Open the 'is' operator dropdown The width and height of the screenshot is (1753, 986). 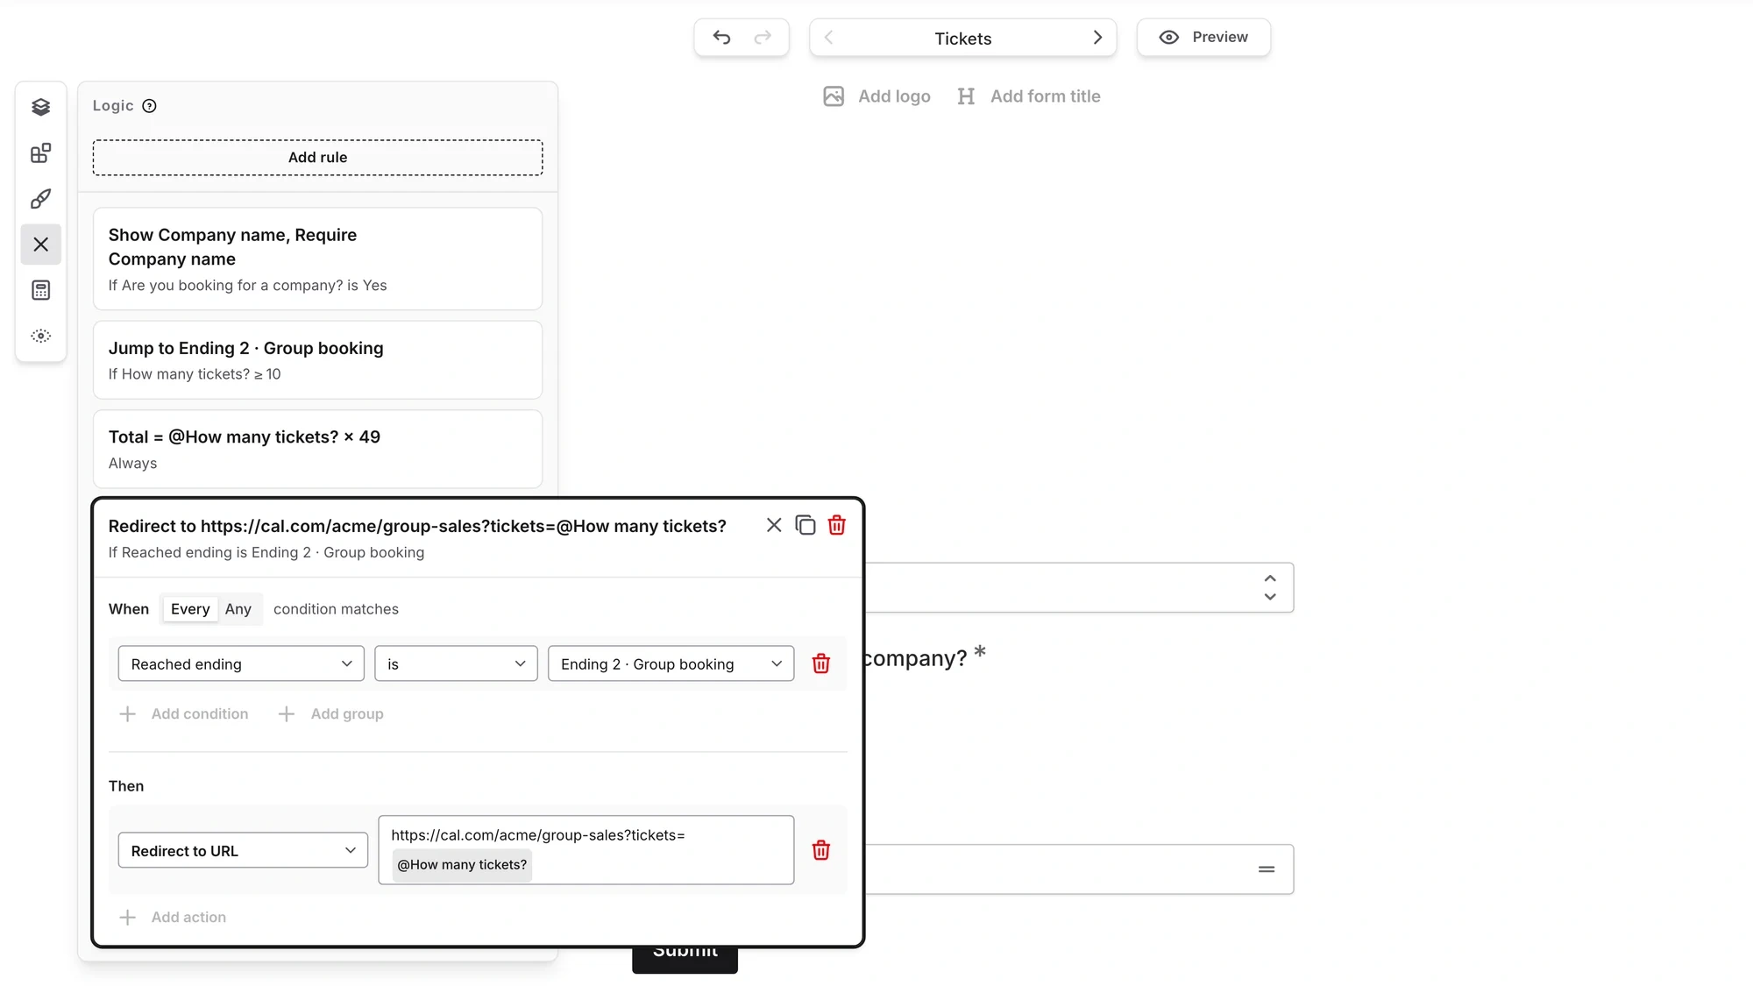click(x=456, y=663)
